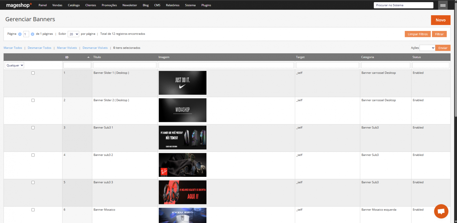Click the page number input field
457x223 pixels.
click(x=26, y=34)
